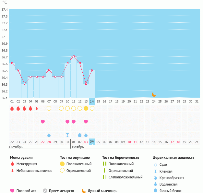Click the pink heart icon on cycle day 13
Image resolution: width=203 pixels, height=193 pixels.
click(x=86, y=122)
